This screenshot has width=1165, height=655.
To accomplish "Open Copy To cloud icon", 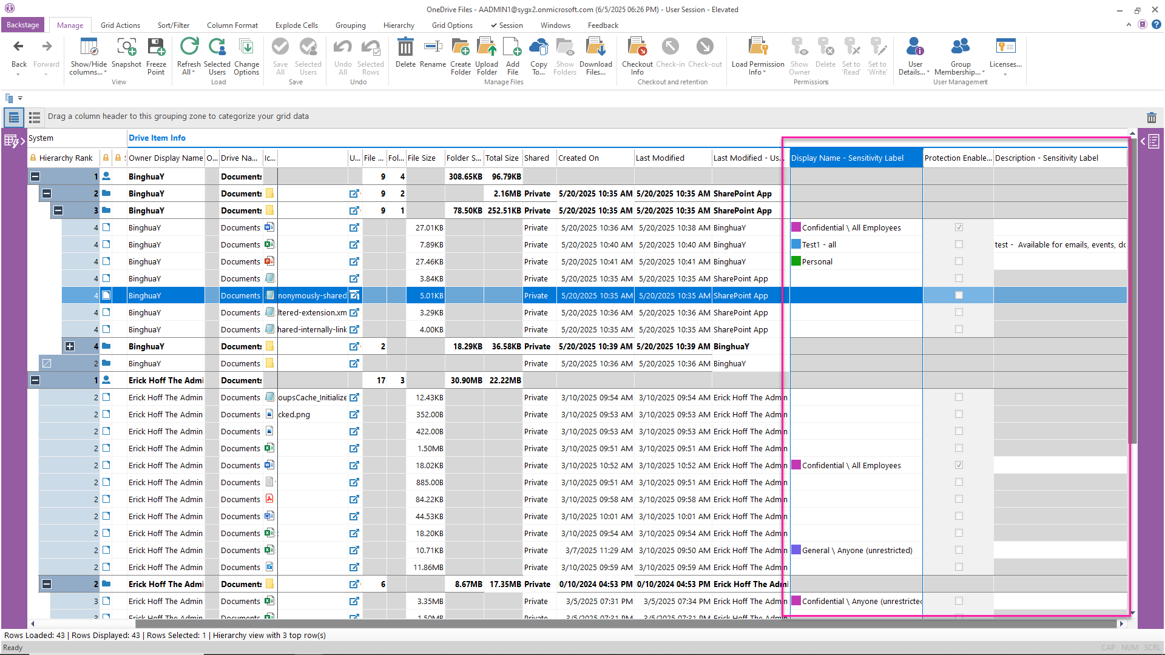I will 538,46.
